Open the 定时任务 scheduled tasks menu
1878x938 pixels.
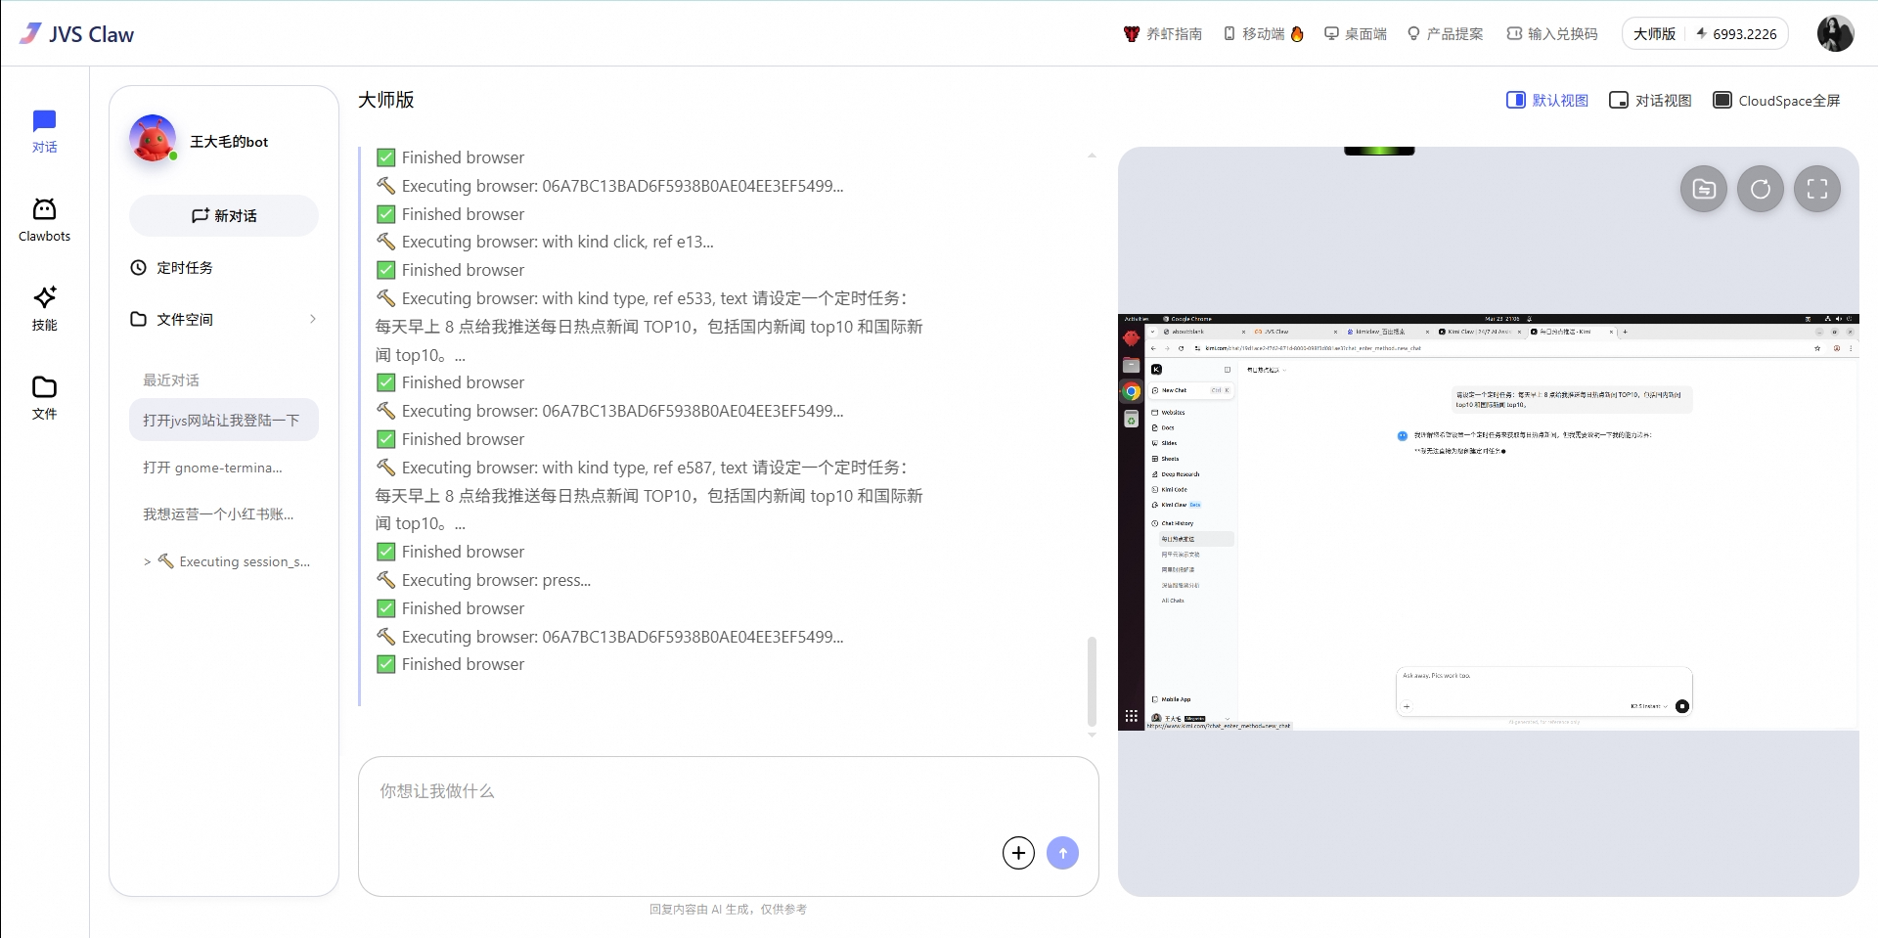coord(184,267)
